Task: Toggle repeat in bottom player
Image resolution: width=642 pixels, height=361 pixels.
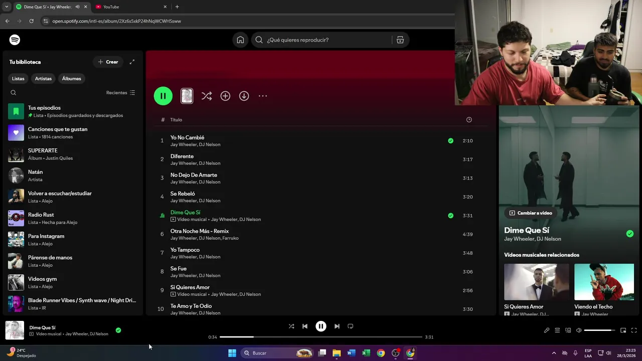Action: 351,326
